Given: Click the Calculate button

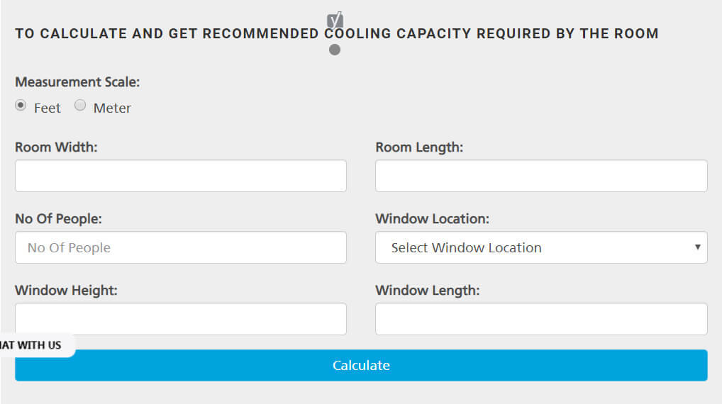Looking at the screenshot, I should click(x=361, y=365).
